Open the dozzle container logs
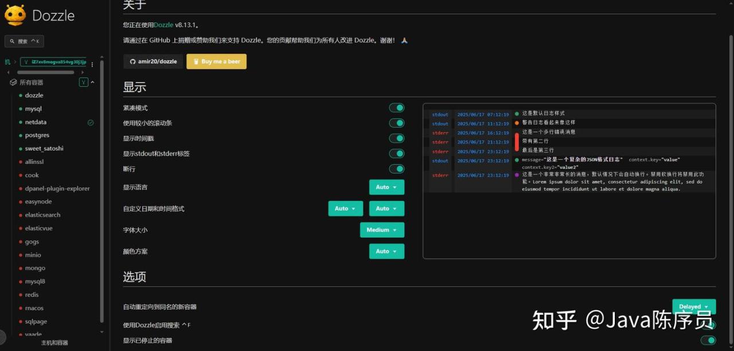The image size is (734, 351). [34, 95]
